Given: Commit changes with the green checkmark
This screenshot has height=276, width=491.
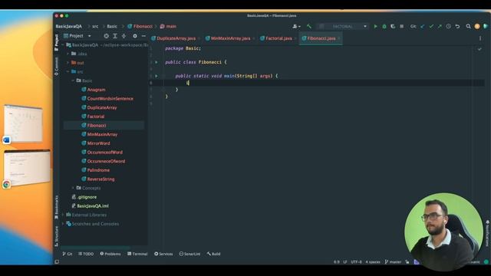Looking at the screenshot, I should pyautogui.click(x=431, y=27).
